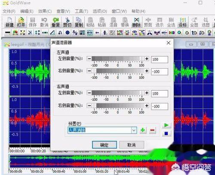The image size is (215, 175).
Task: Open the 查看(V) menu
Action: (x=63, y=11)
